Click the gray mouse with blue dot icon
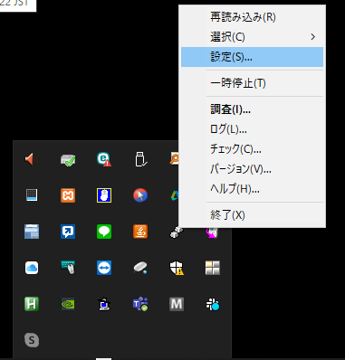Screen dimensions: 345x360 140,268
